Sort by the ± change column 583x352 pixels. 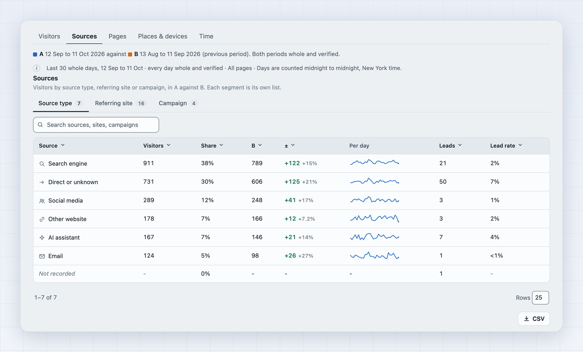point(290,146)
